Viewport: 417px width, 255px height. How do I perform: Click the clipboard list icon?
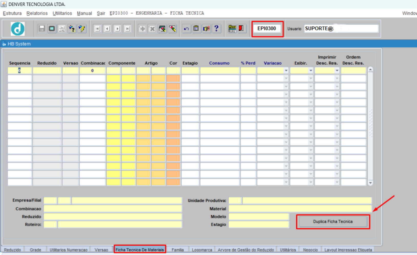coord(196,29)
